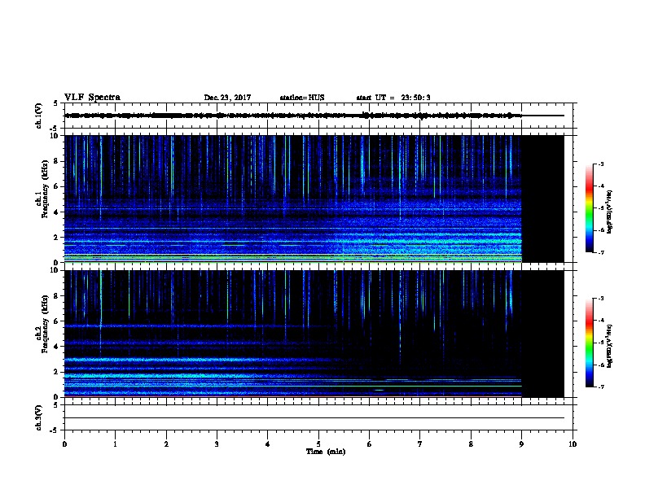
Task: Click the "Time (min)" axis label
Action: [x=326, y=452]
